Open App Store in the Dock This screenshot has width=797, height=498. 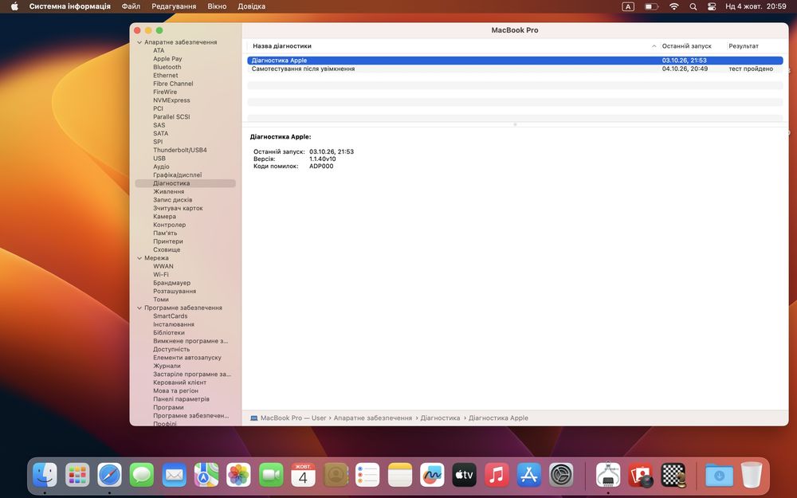pos(528,475)
